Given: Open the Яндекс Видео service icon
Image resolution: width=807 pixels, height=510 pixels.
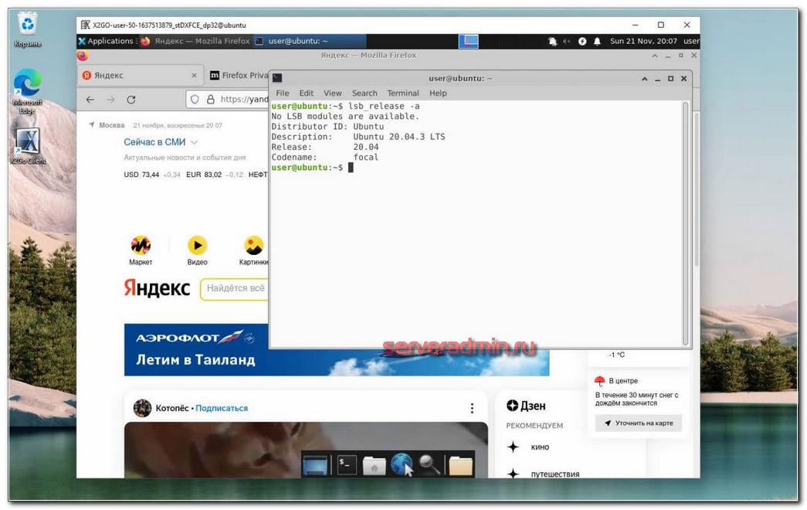Looking at the screenshot, I should click(x=197, y=246).
